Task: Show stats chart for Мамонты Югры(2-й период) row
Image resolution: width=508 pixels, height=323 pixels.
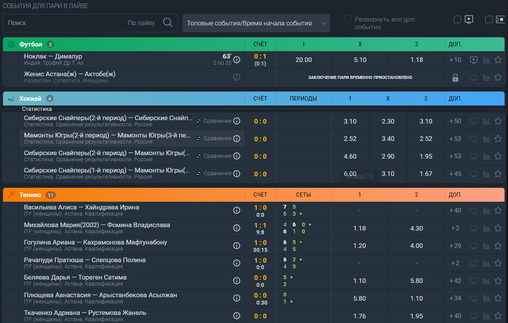Action: coord(486,139)
